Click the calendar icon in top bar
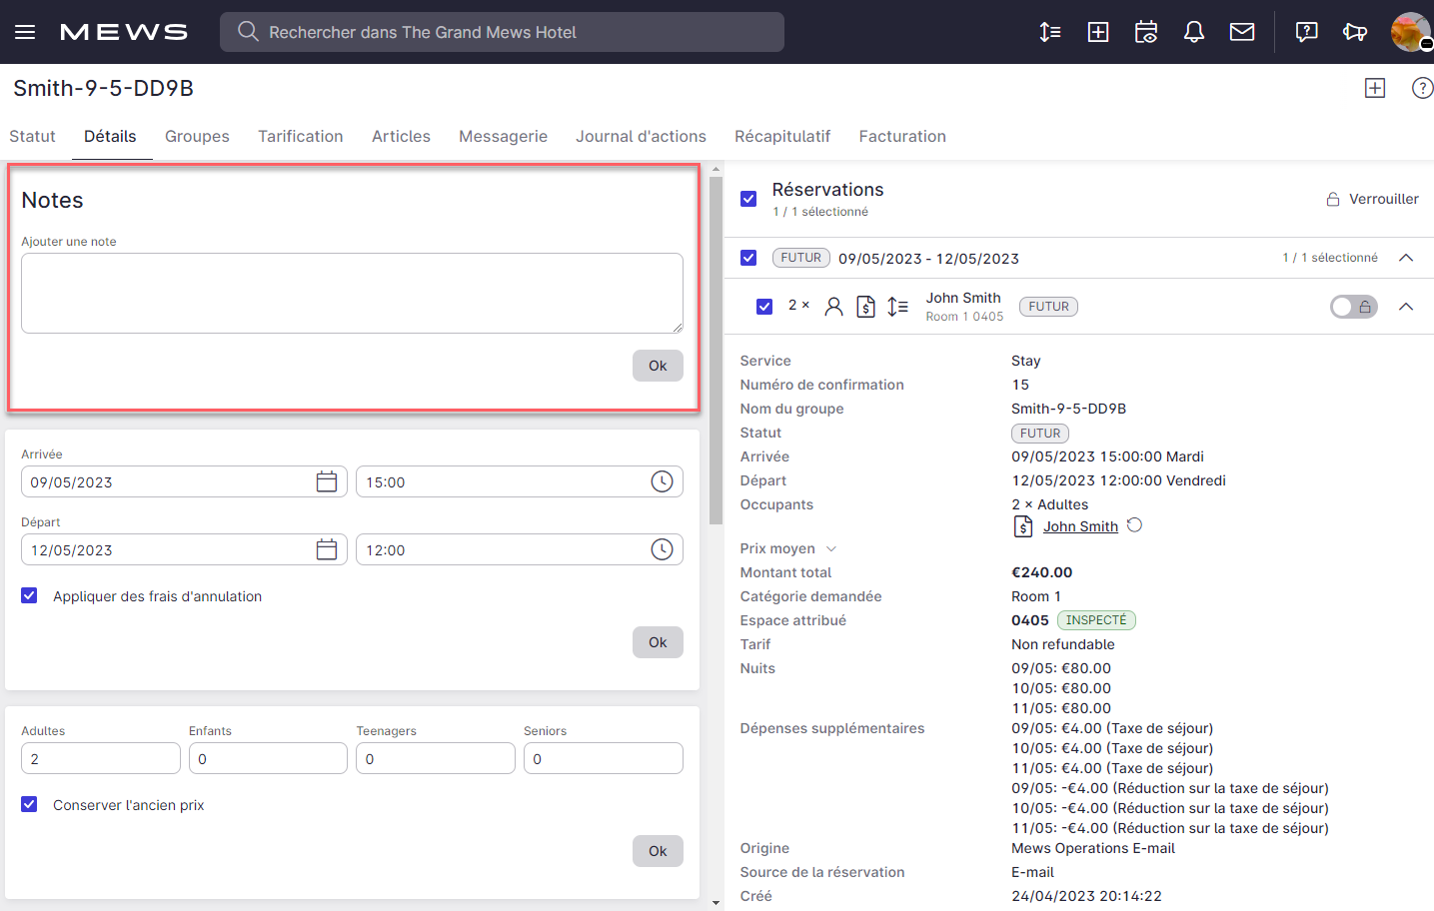Screen dimensions: 1434x911 pyautogui.click(x=1145, y=32)
